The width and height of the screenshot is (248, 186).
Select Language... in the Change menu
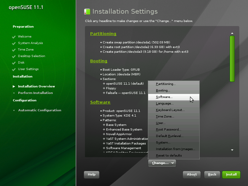(x=174, y=104)
